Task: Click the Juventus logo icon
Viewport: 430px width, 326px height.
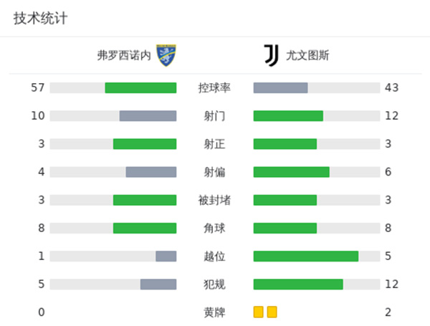Action: point(271,54)
